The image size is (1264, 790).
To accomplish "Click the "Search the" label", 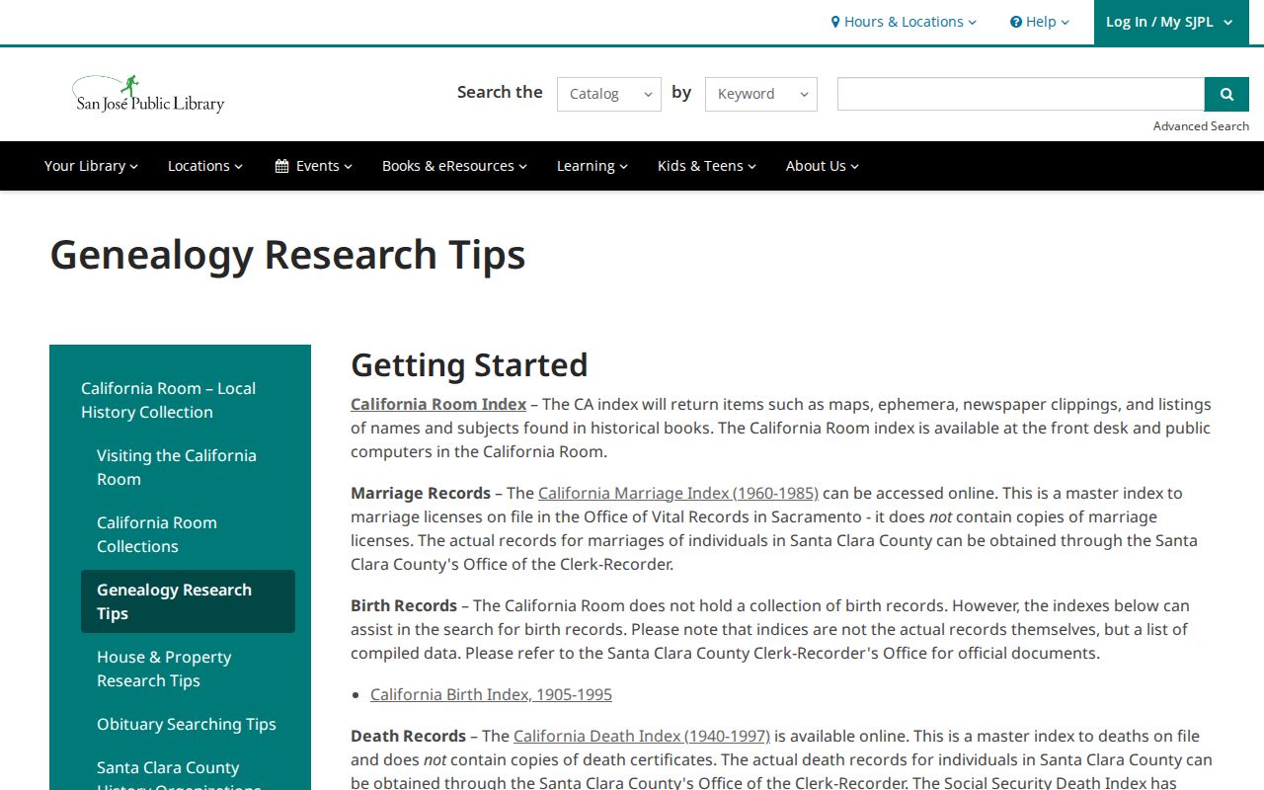I will point(500,92).
